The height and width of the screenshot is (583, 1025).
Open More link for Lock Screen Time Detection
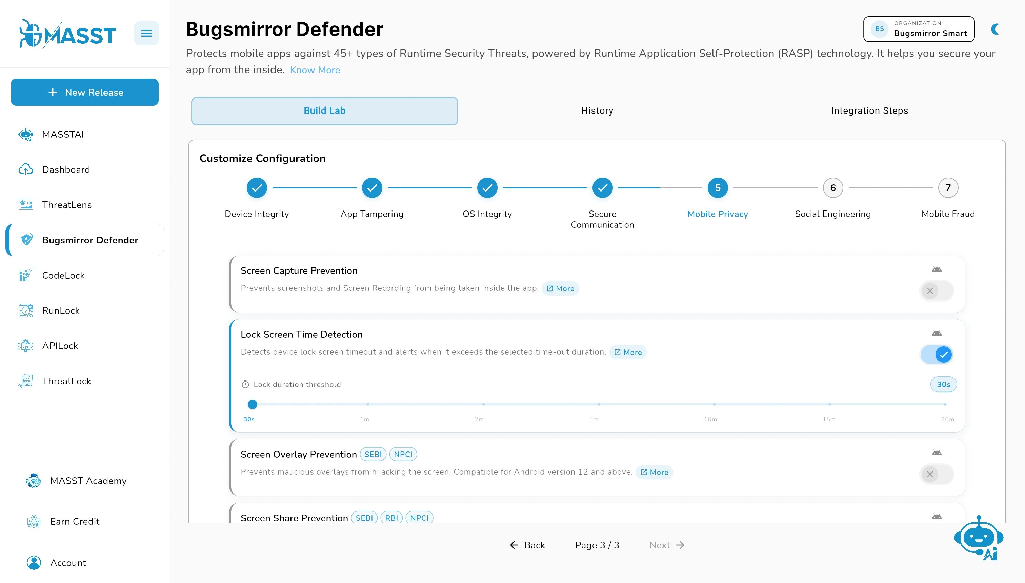point(628,353)
